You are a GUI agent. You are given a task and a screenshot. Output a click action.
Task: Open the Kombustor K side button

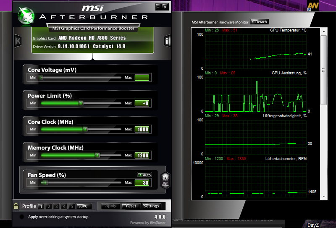coord(18,41)
